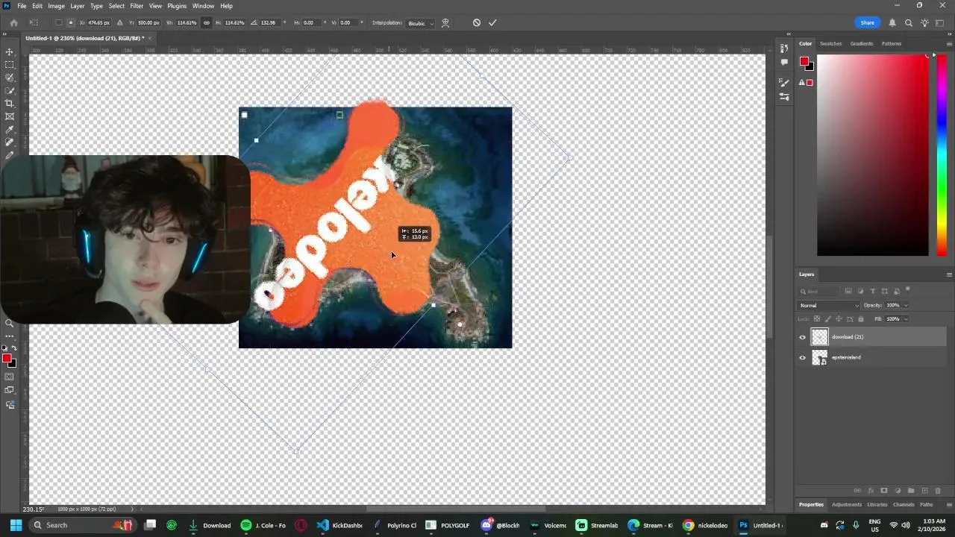Screen dimensions: 955x537
Task: Click the vertical hue slider in Color panel
Action: point(941,155)
